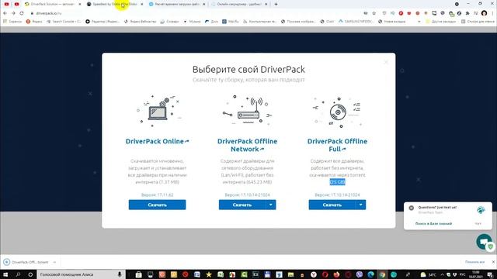This screenshot has height=279, width=497.
Task: Download DriverPack Offline Full with Скачать
Action: click(332, 205)
